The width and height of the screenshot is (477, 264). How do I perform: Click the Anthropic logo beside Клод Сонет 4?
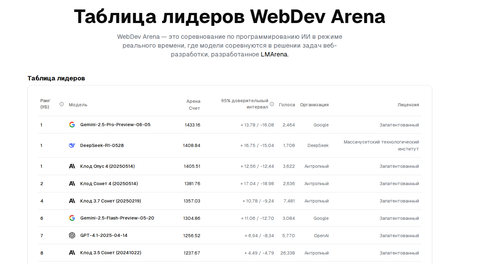tap(72, 184)
